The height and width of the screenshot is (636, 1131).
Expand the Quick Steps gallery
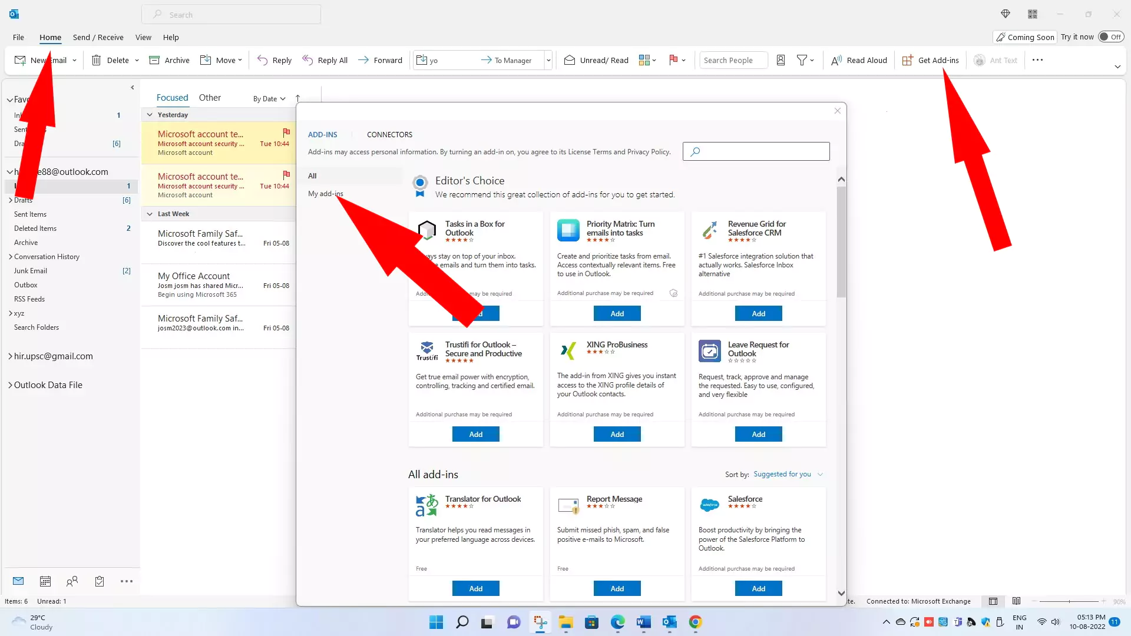pos(548,60)
